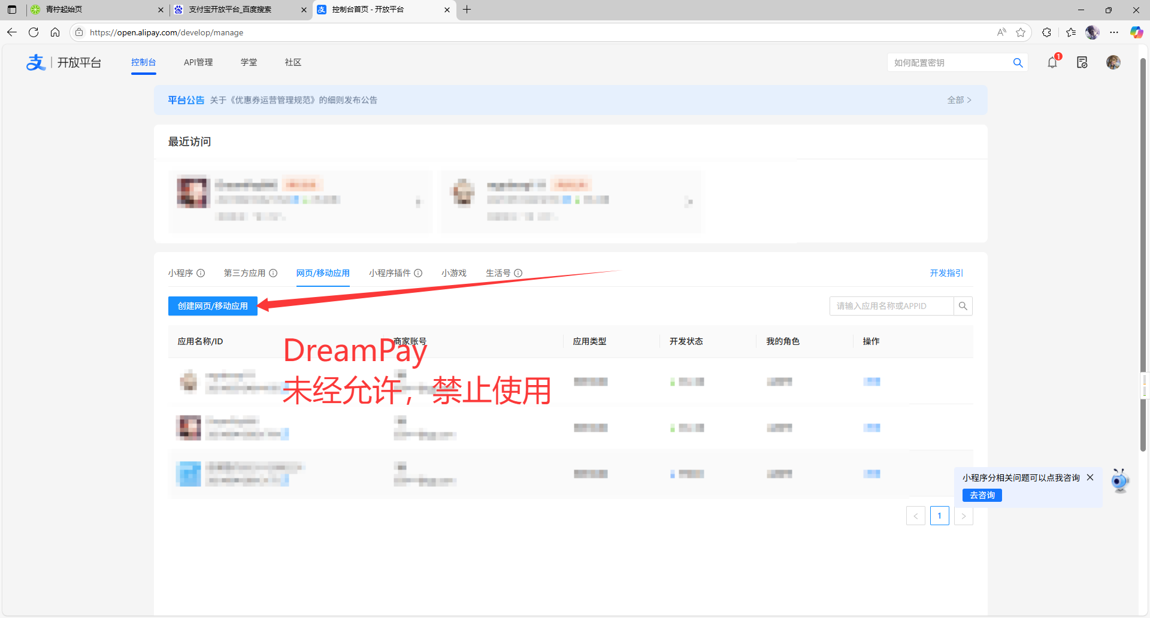Screen dimensions: 1150x618
Task: Click the info icon beside 小程序 tab
Action: click(201, 273)
